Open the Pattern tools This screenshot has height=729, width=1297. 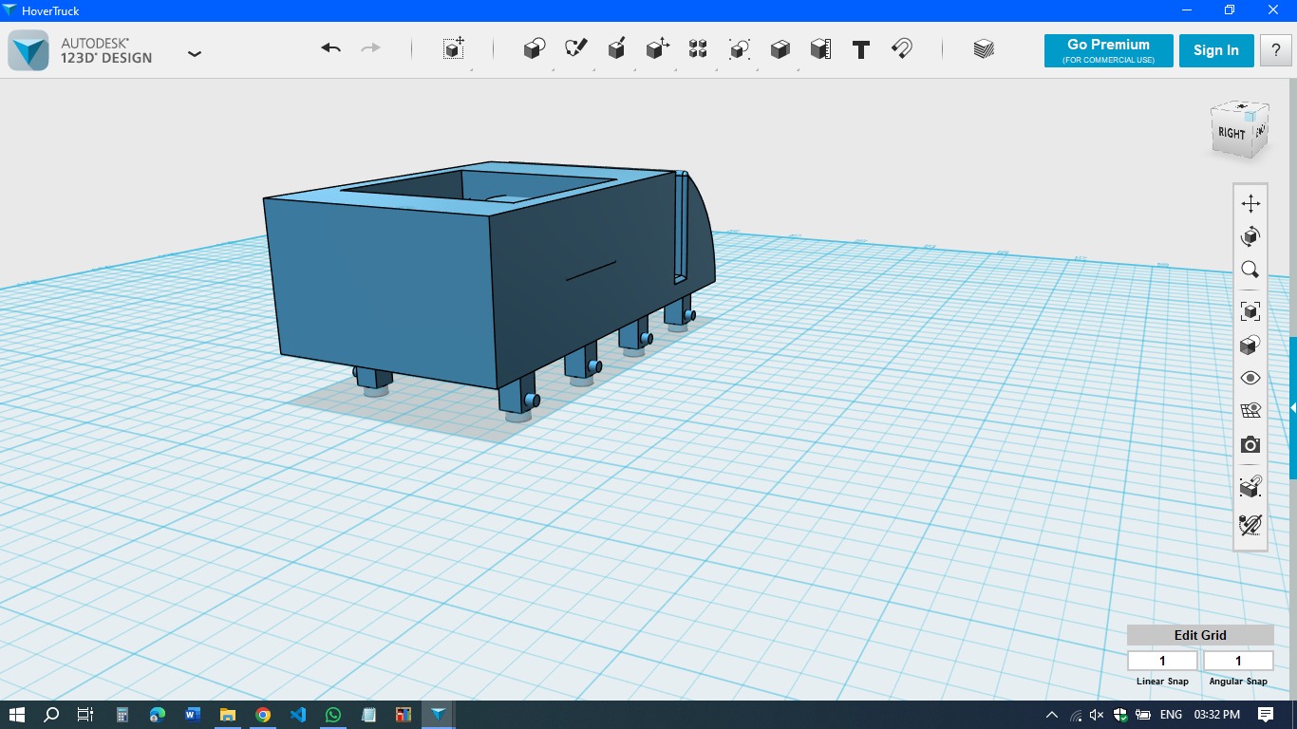tap(698, 48)
